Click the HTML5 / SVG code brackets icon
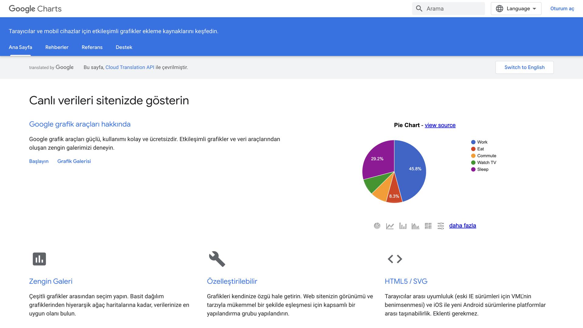 [394, 259]
